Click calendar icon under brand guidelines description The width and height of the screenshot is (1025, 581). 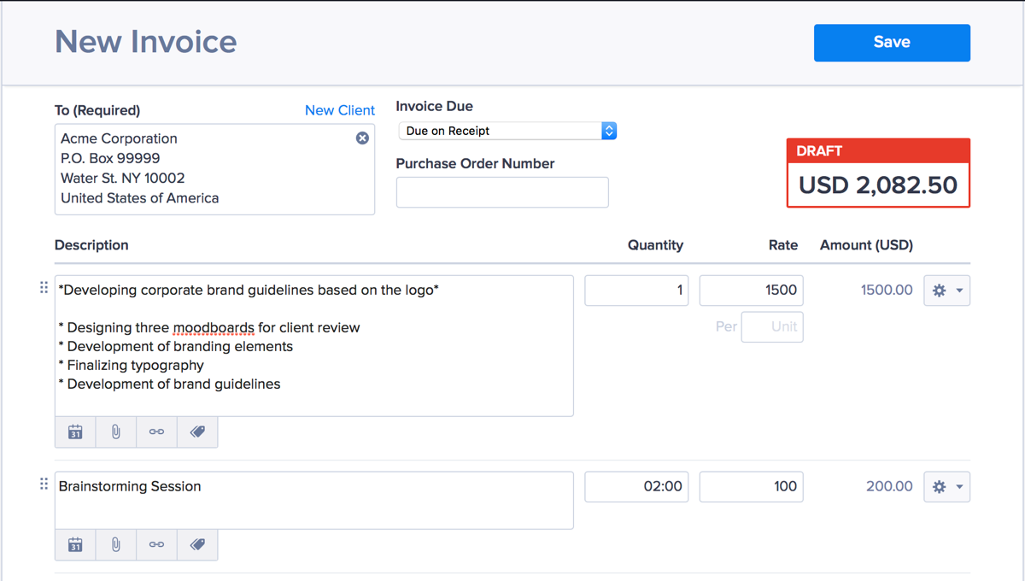[x=75, y=432]
